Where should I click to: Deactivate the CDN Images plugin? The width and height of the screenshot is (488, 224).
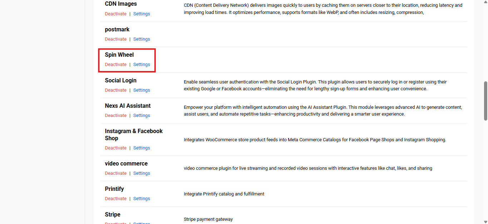(x=115, y=14)
